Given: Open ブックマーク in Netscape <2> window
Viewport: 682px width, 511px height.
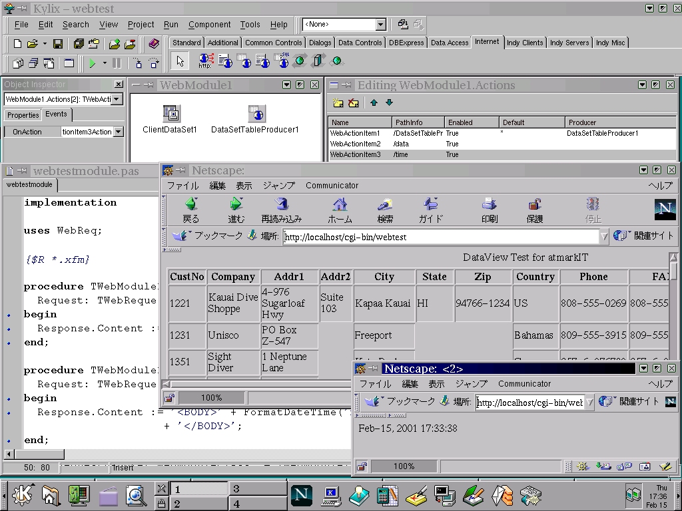Looking at the screenshot, I should point(400,402).
